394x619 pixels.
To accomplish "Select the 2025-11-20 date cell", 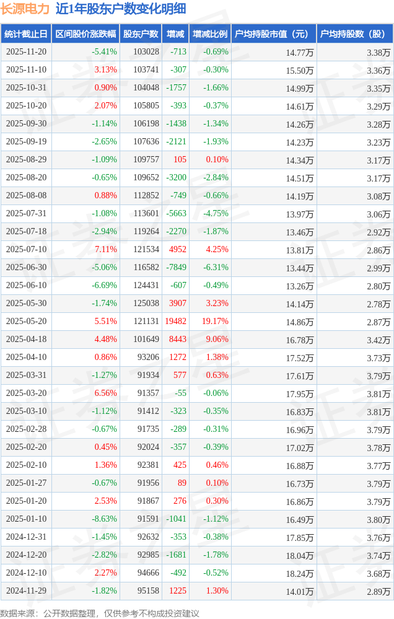I will tap(26, 52).
